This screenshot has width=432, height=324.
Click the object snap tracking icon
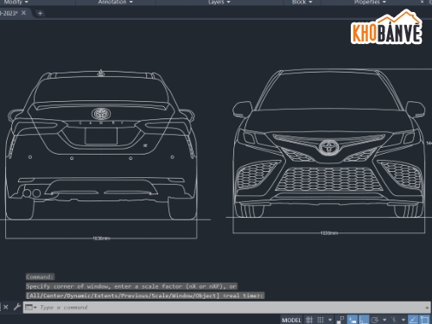[414, 320]
